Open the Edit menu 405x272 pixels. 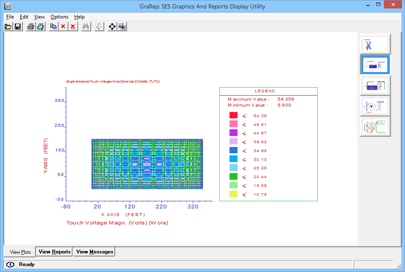click(x=24, y=17)
